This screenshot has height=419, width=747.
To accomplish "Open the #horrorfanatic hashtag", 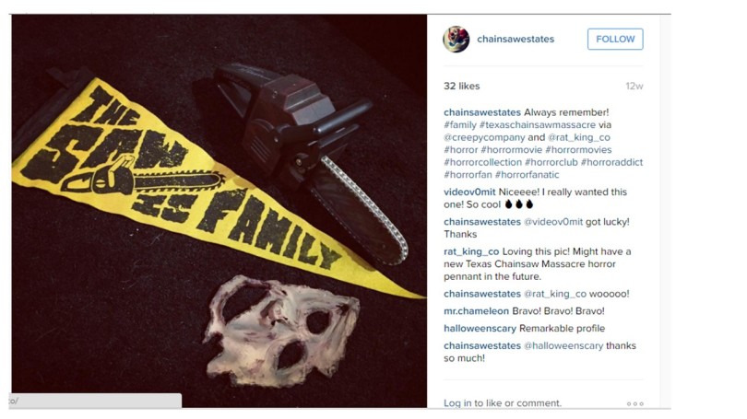I will point(527,175).
